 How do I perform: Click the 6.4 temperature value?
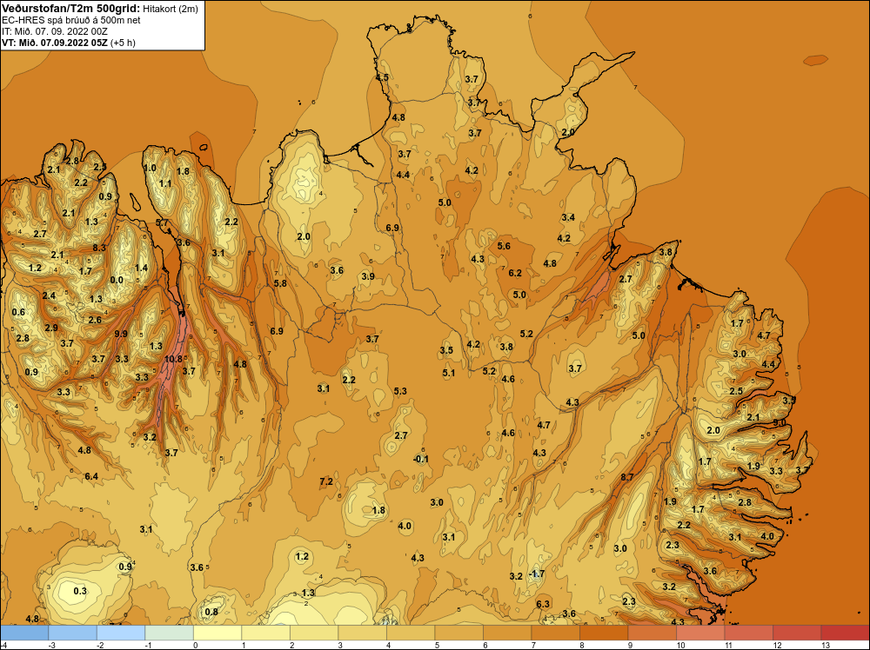[91, 476]
